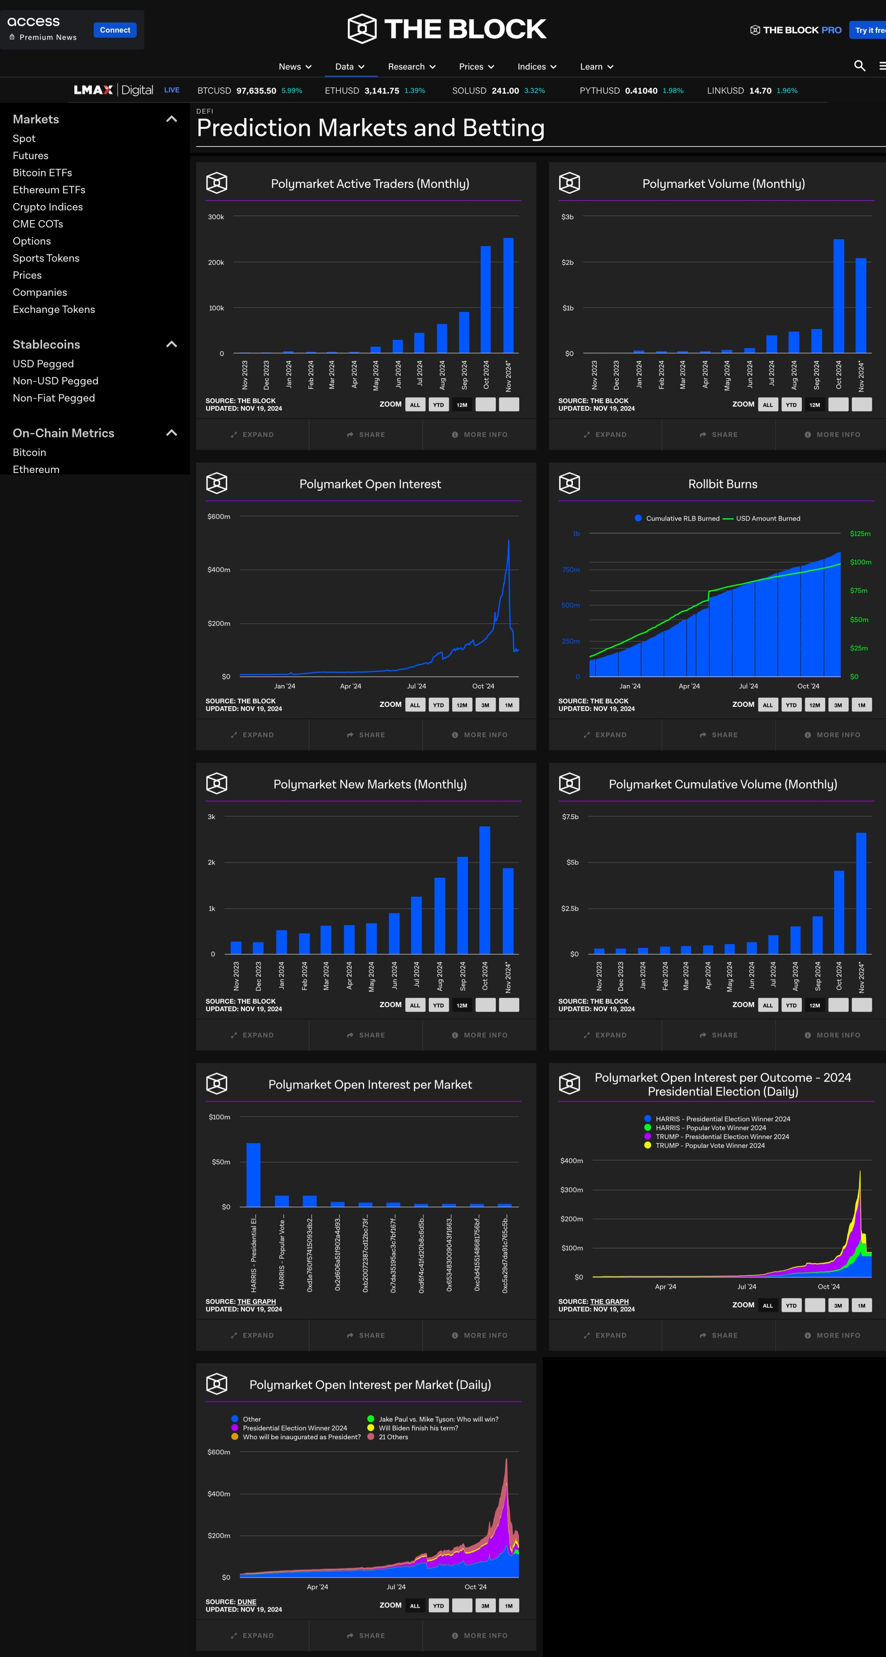Image resolution: width=886 pixels, height=1657 pixels.
Task: Select USD Pegged under Stablecoins
Action: coord(43,364)
